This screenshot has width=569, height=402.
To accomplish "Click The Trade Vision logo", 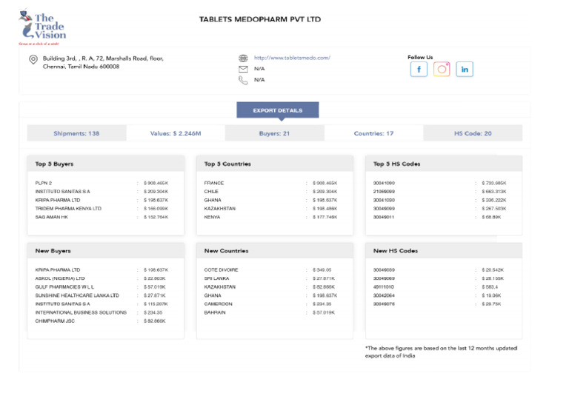I will [x=42, y=27].
